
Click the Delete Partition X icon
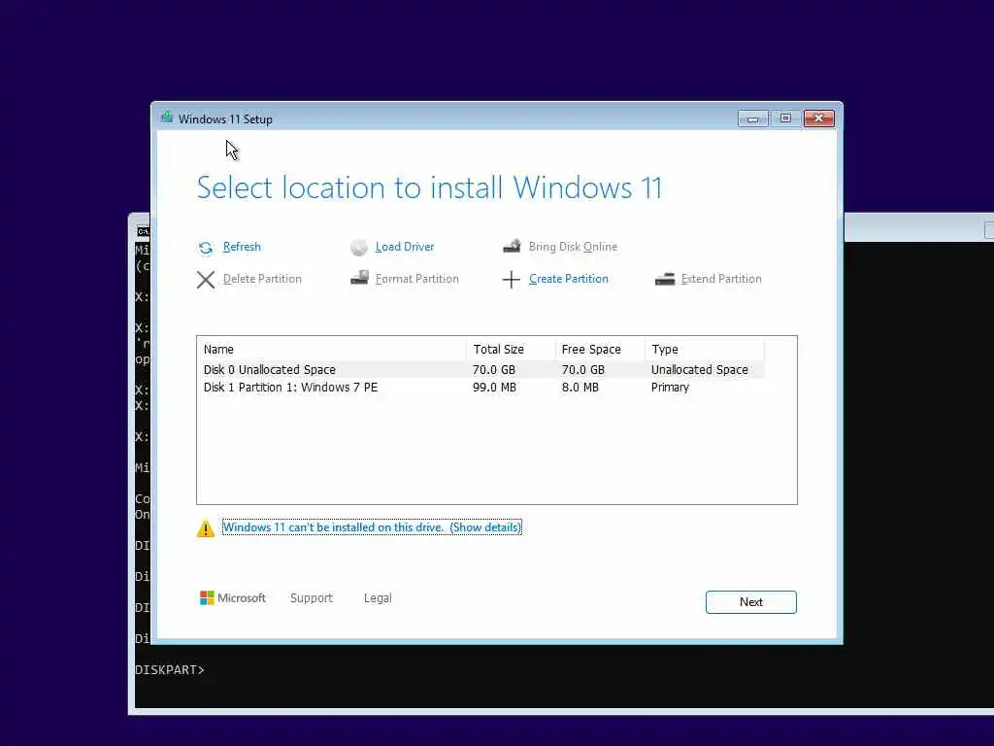point(206,280)
